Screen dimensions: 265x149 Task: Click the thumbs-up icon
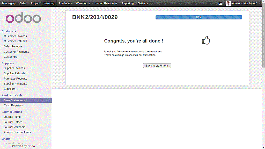click(x=206, y=40)
